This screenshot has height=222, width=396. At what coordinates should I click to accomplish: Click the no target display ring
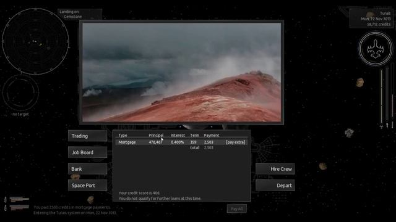(x=20, y=92)
